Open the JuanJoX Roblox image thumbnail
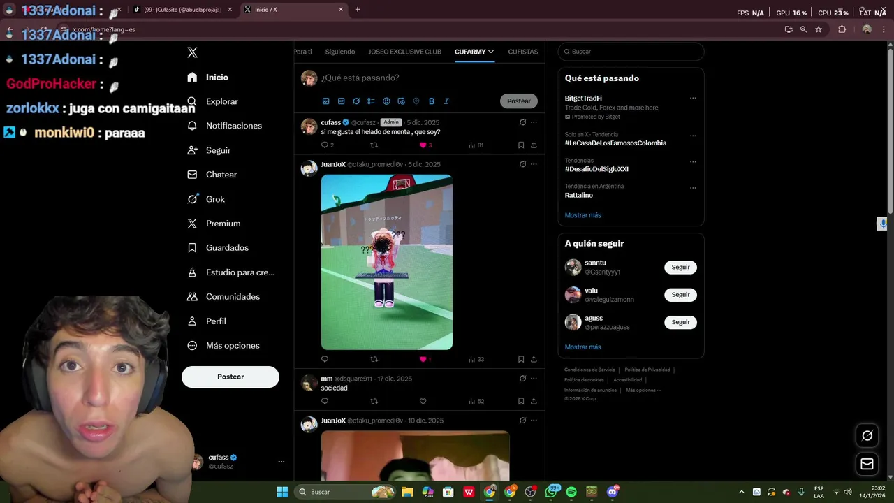Screen dimensions: 894x503 [x=387, y=262]
